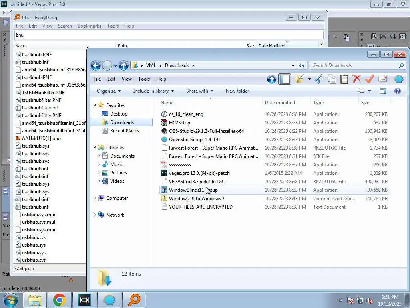Open the Include in library dropdown

(153, 91)
